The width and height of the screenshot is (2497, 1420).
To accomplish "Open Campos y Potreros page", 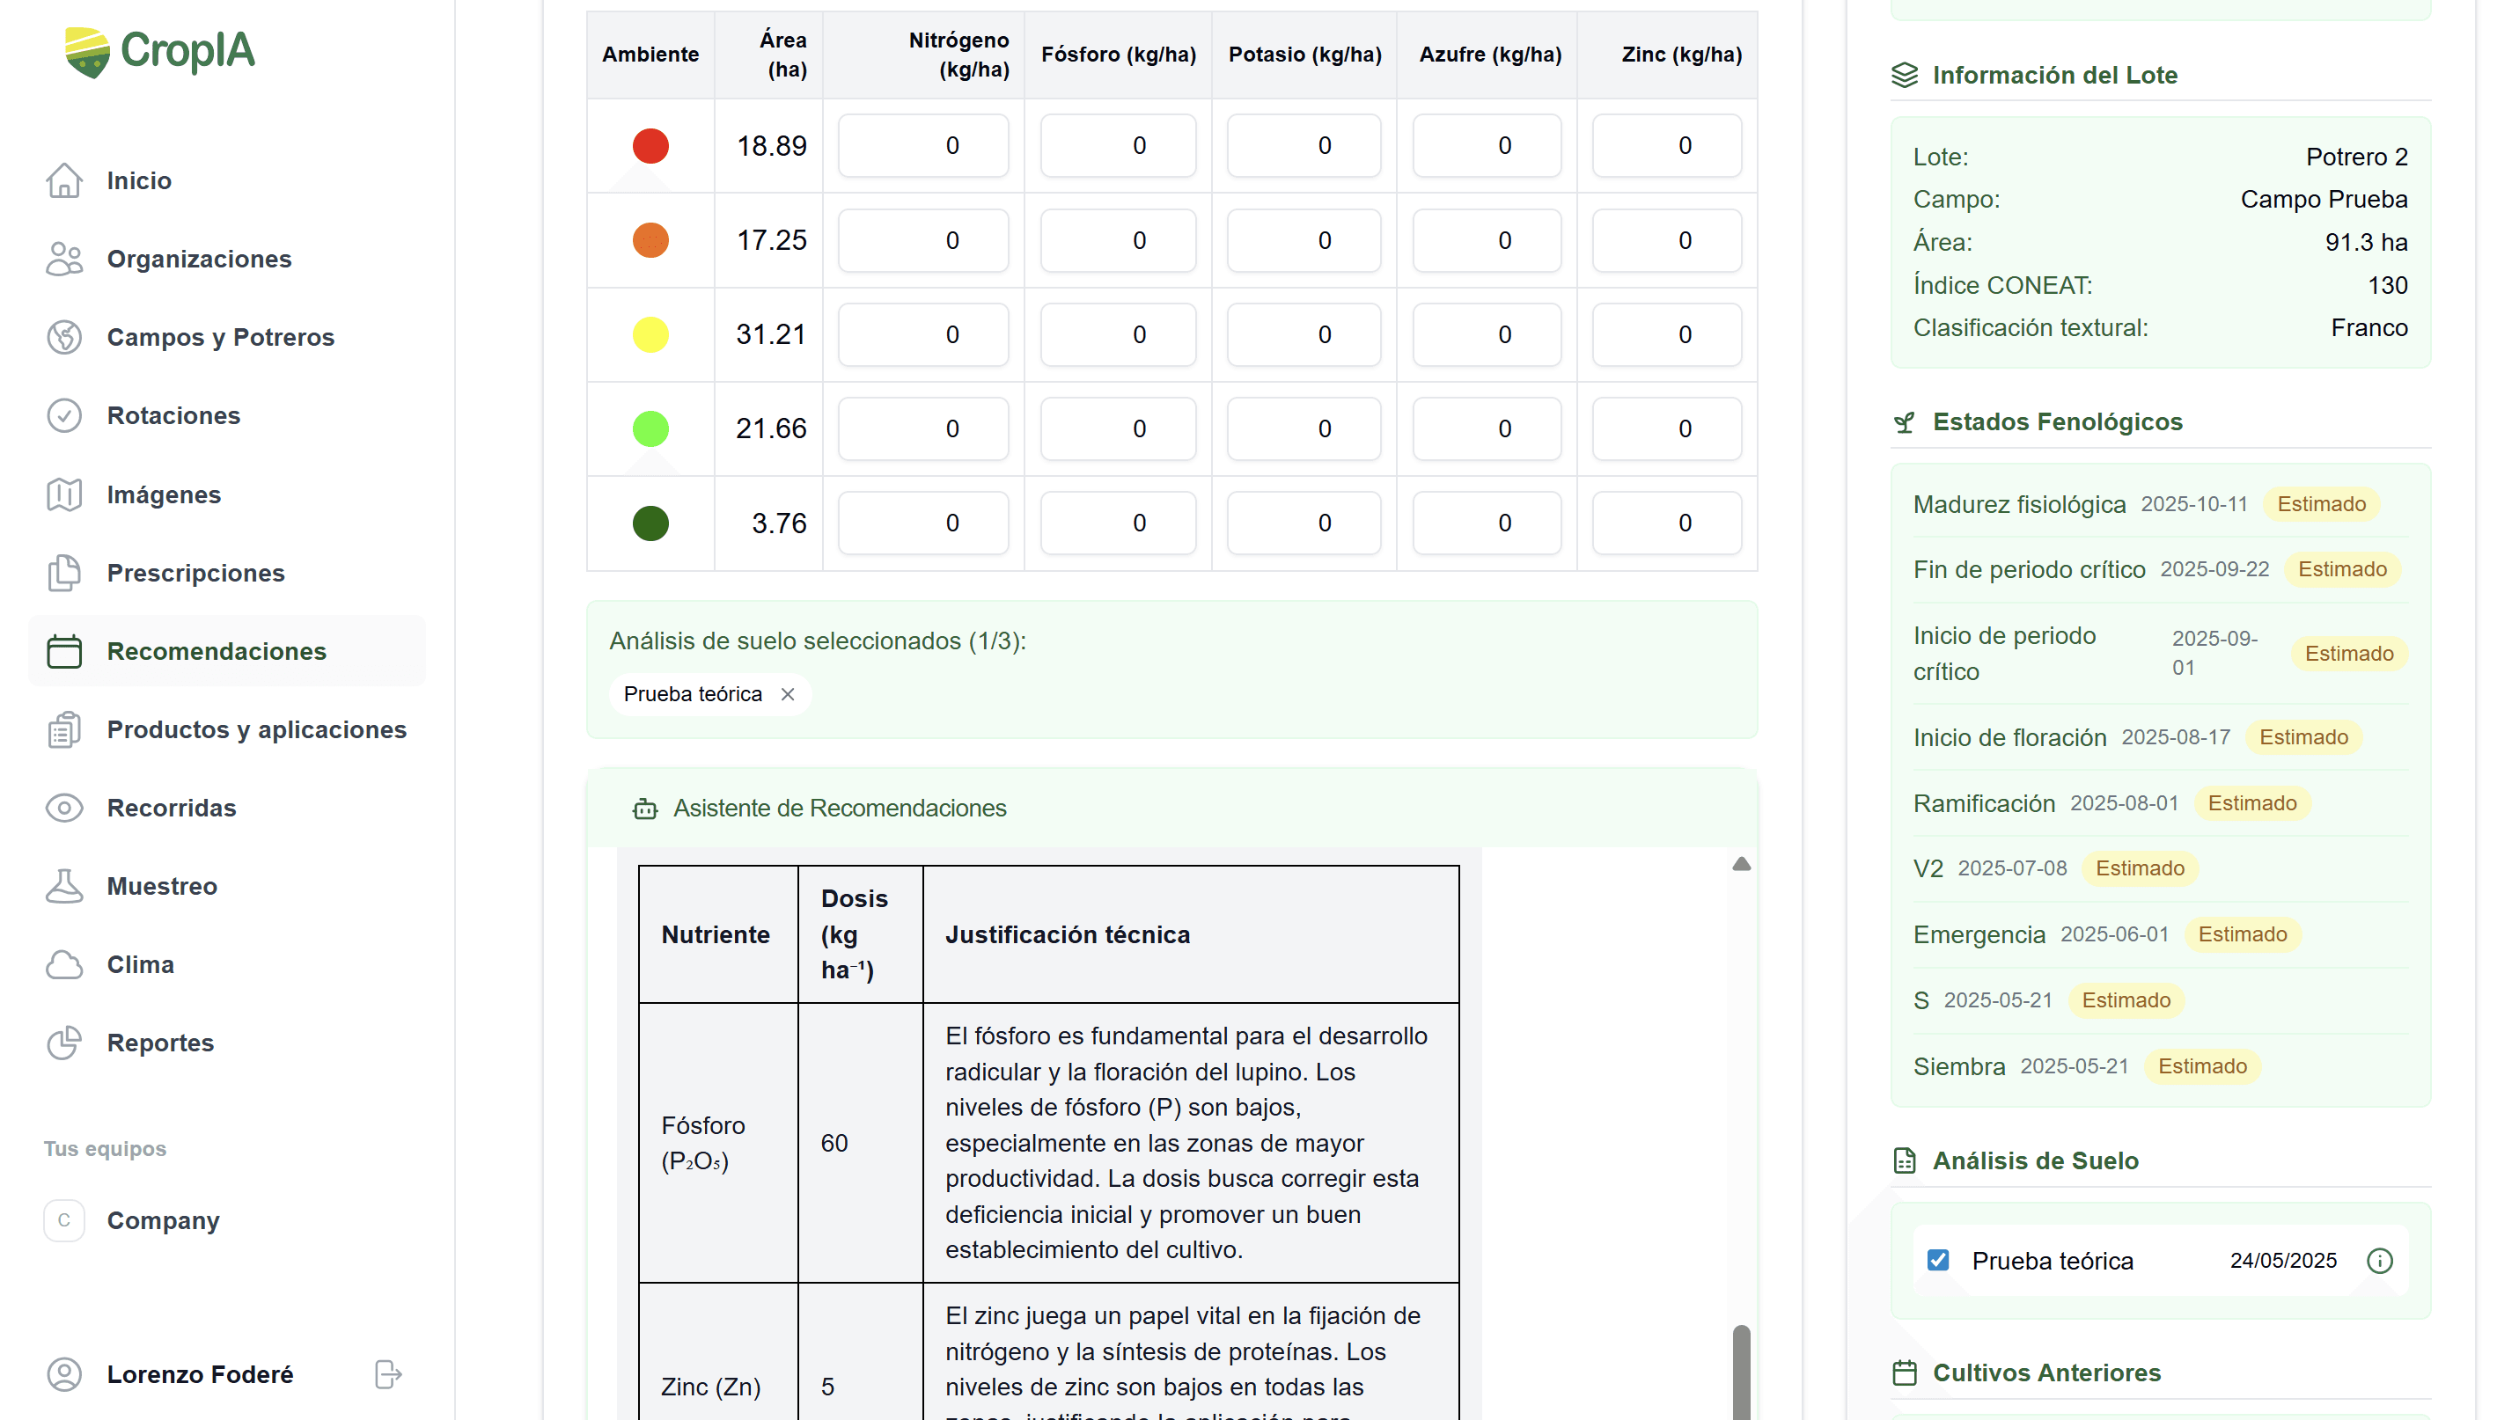I will tap(220, 338).
